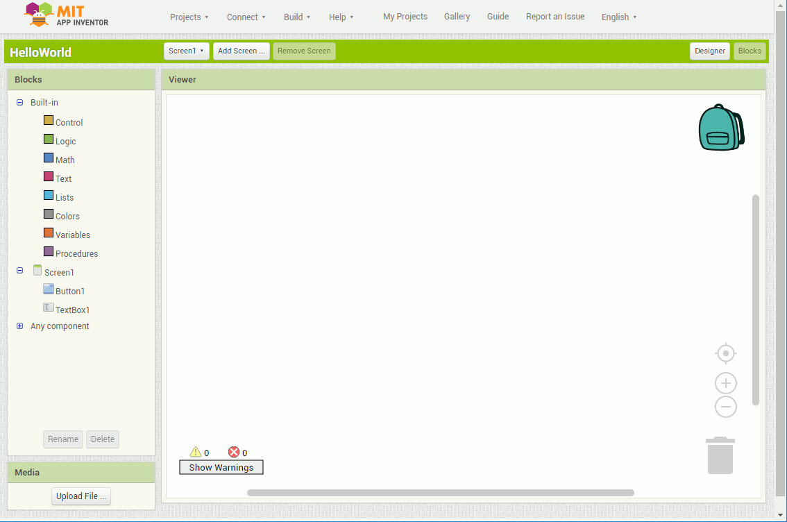This screenshot has width=787, height=522.
Task: Zoom in on the blocks canvas
Action: 725,382
